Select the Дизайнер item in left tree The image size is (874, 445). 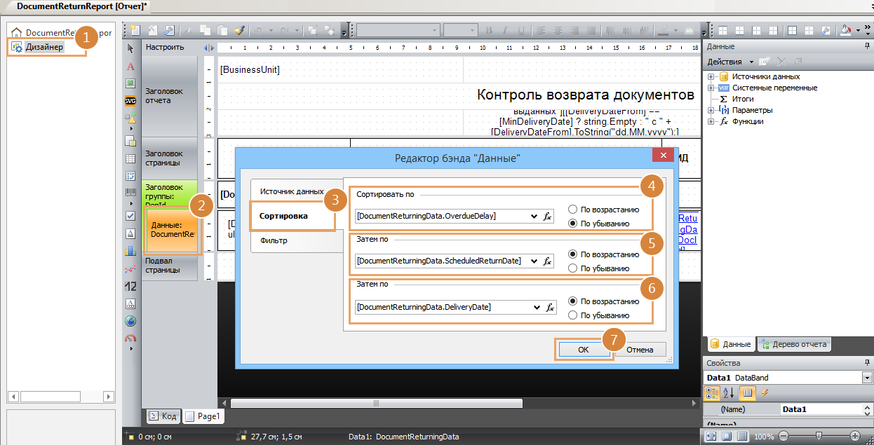[45, 47]
